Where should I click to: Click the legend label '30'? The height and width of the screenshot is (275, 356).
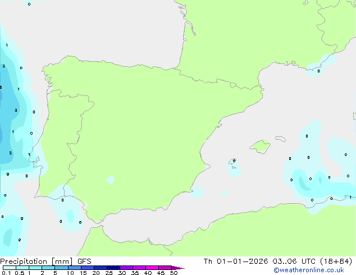click(122, 273)
